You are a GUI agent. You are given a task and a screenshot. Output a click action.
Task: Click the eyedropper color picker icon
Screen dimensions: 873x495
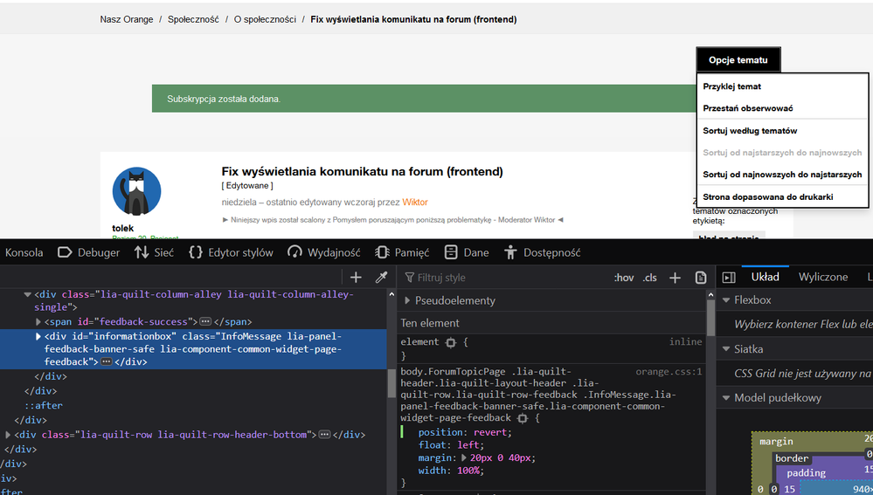381,278
